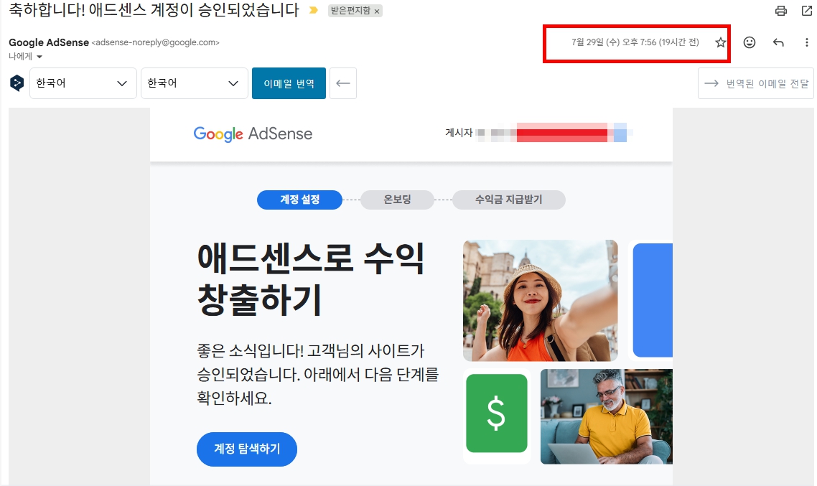Click the email date 7월 29일 timestamp

tap(635, 42)
